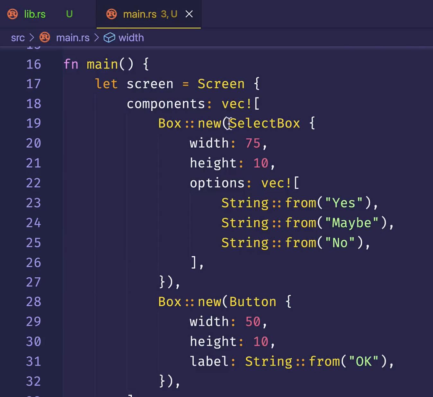Click the chevron after src in breadcrumbs
433x397 pixels.
click(32, 38)
